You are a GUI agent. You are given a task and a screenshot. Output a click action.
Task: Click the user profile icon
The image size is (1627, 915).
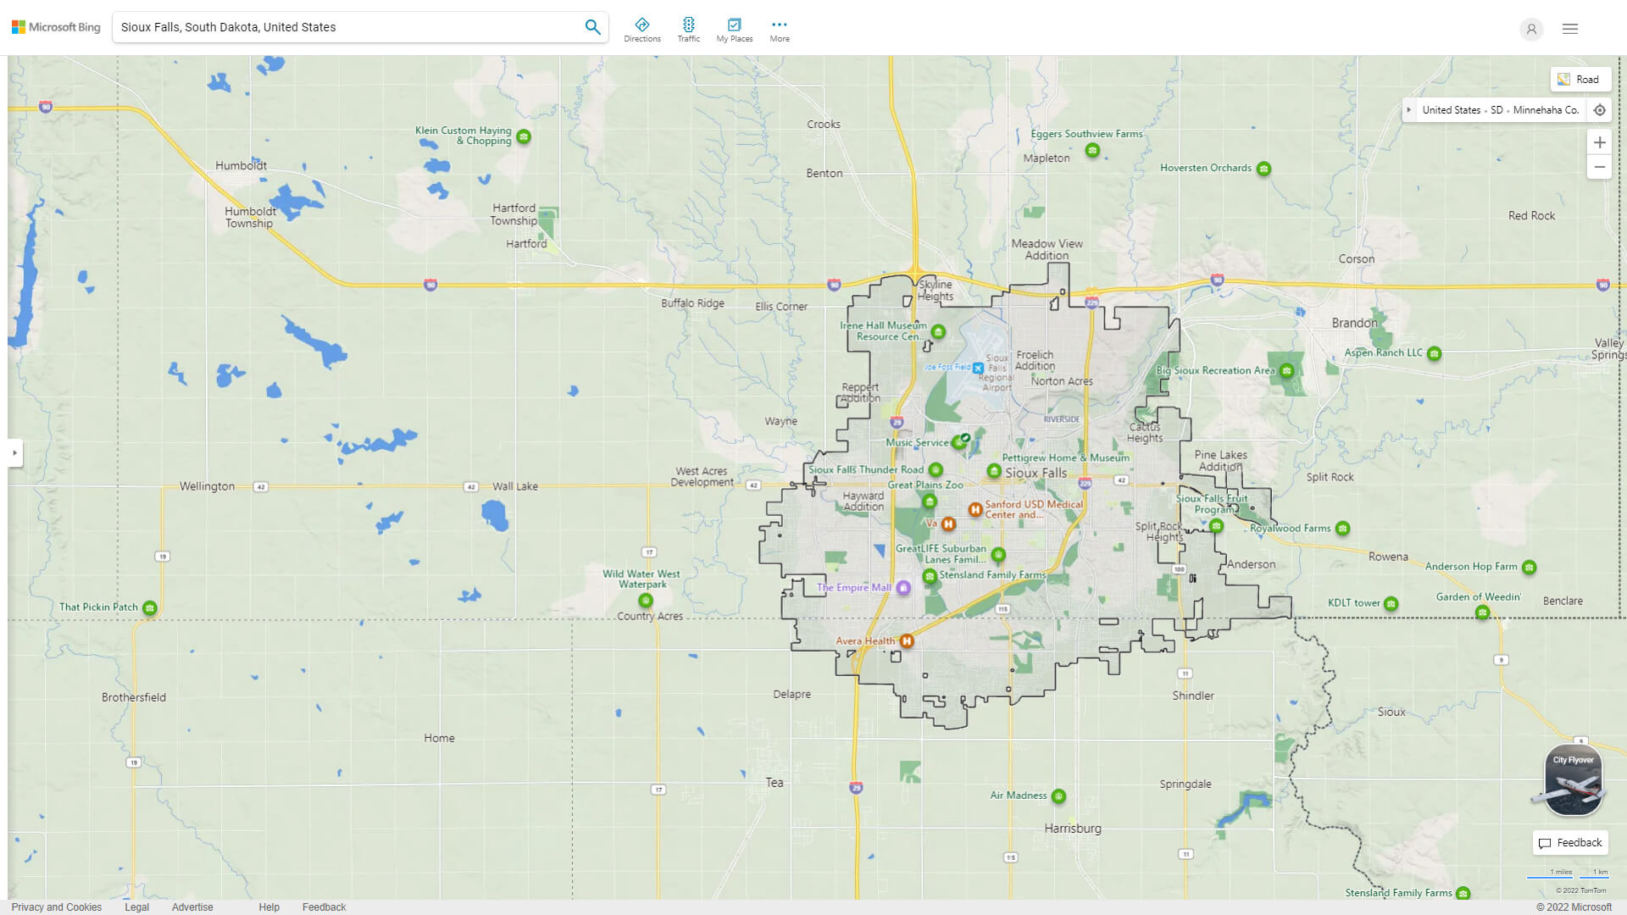[1531, 29]
